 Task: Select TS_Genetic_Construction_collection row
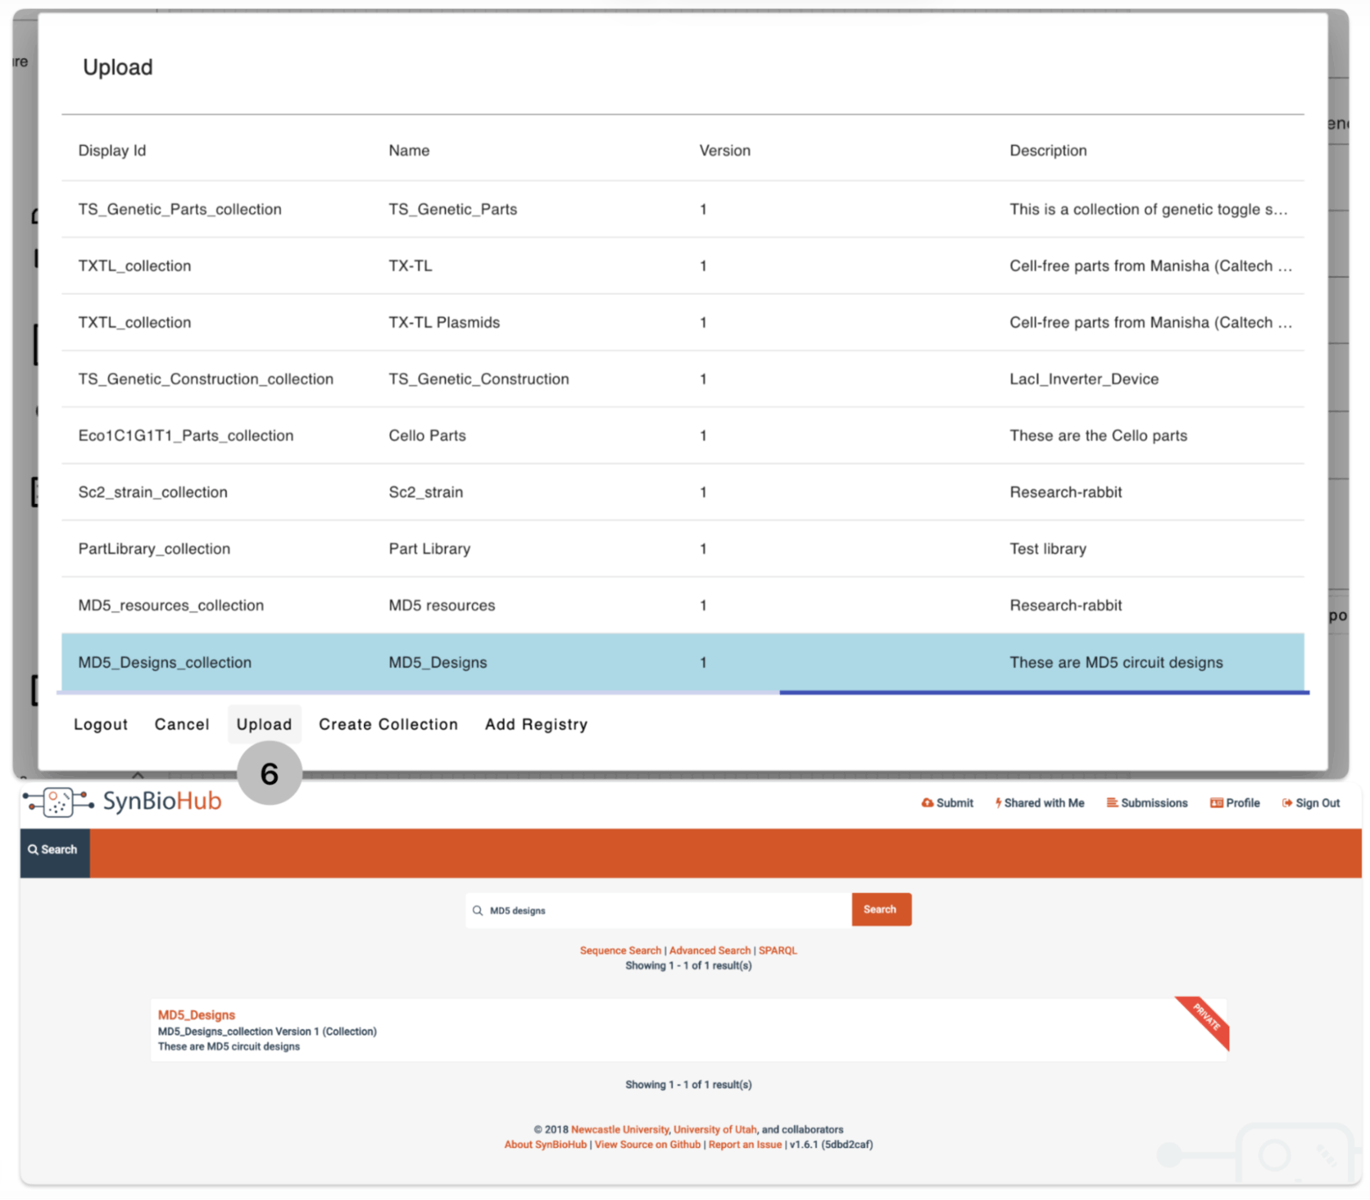[682, 379]
